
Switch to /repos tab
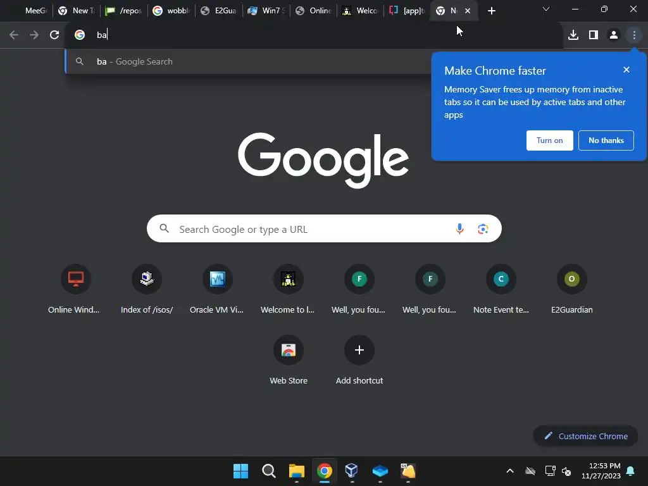124,11
